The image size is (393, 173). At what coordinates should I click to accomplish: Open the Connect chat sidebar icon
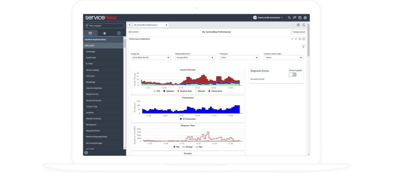[x=295, y=18]
